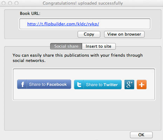Click the window zoom button in the title bar
This screenshot has height=140, width=163.
(16, 3)
